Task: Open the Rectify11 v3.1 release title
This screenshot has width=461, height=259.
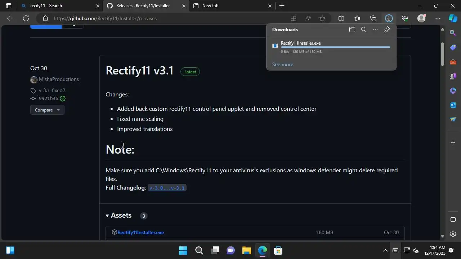Action: pyautogui.click(x=140, y=71)
